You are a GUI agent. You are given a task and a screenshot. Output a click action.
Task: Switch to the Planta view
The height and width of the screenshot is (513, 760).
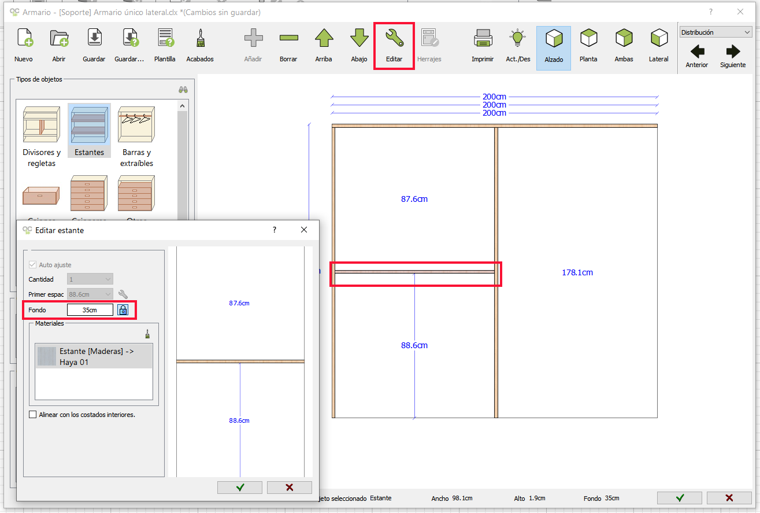588,46
